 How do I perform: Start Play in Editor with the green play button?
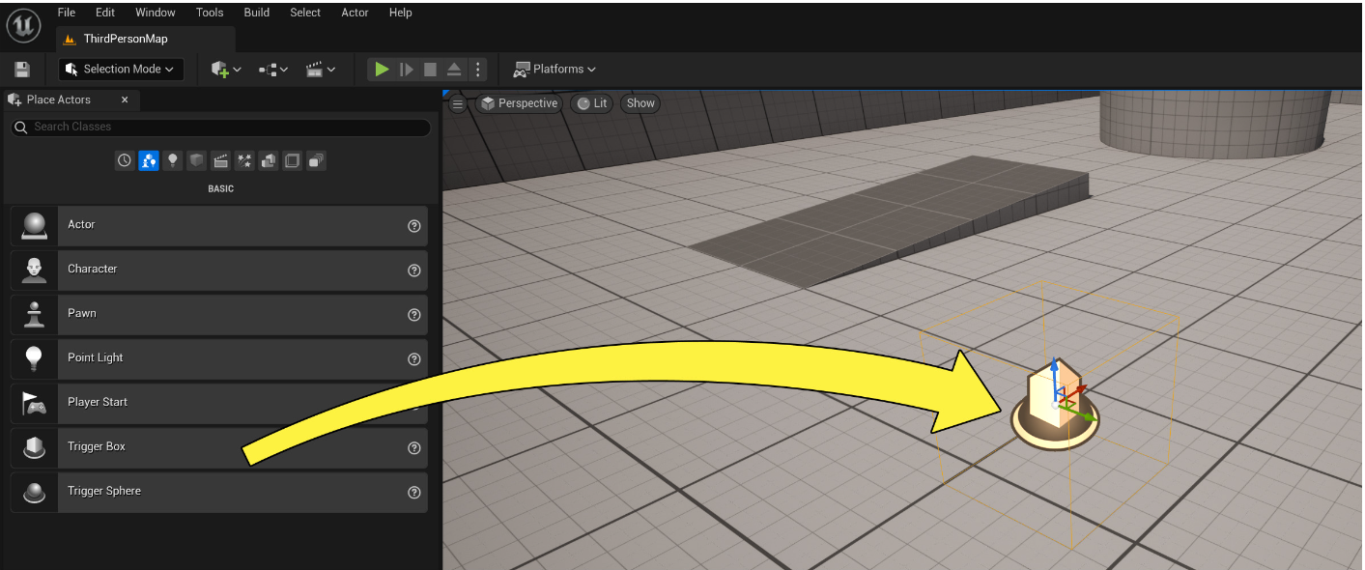click(382, 70)
